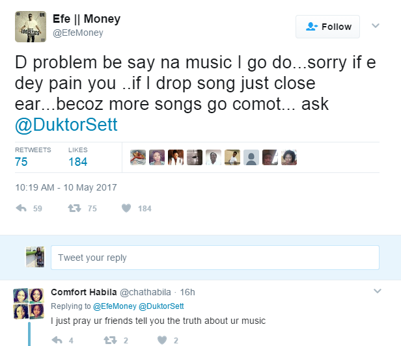The image size is (401, 346).
Task: Open Comfort Habila's profile name
Action: [83, 292]
